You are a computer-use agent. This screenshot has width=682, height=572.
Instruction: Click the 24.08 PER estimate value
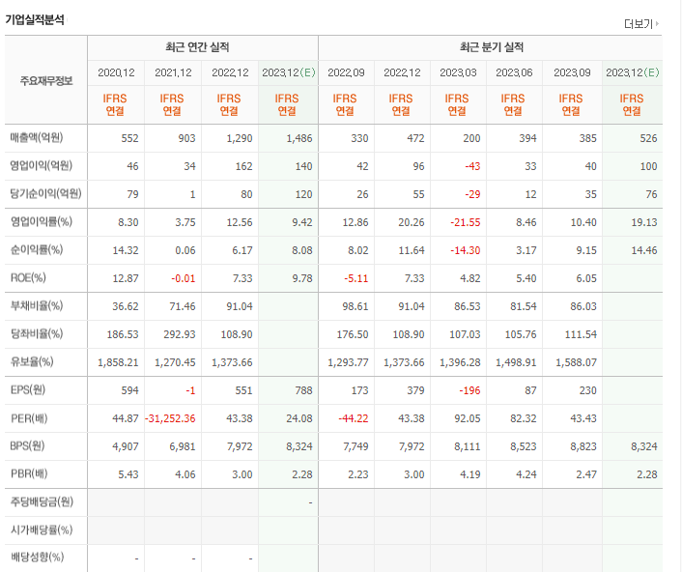pos(299,418)
